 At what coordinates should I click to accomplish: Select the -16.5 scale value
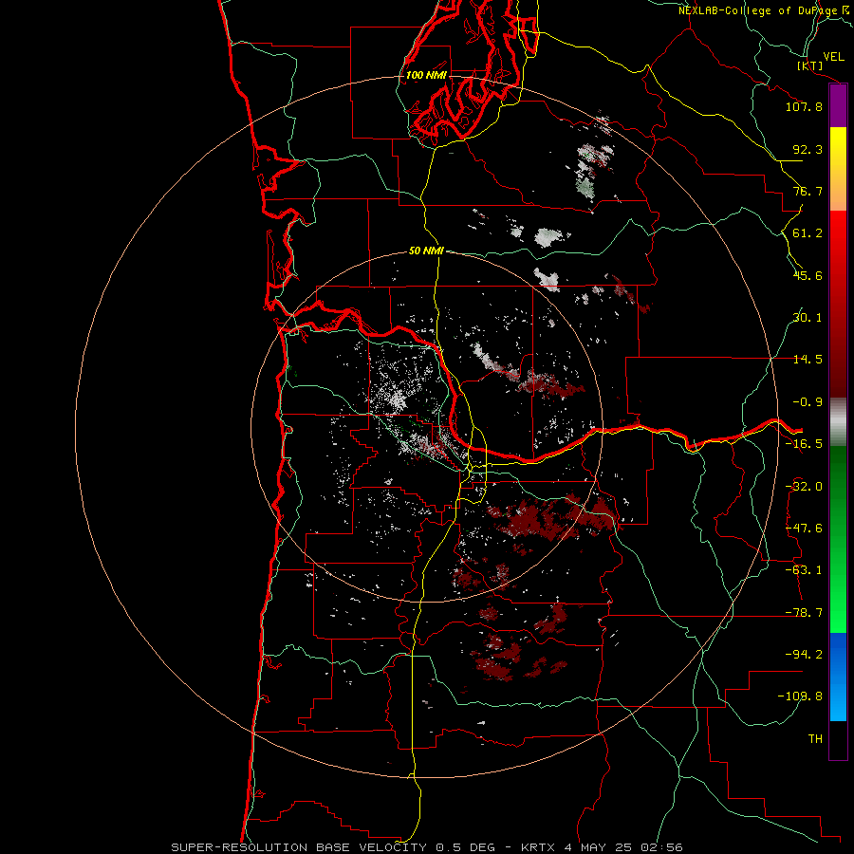(804, 444)
